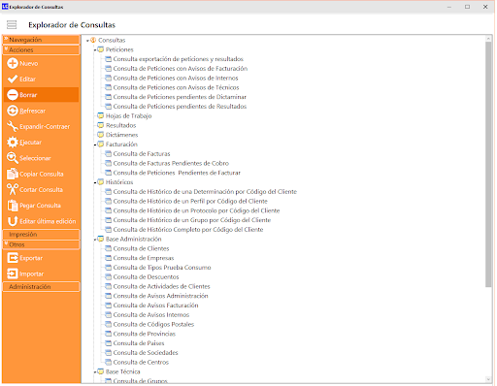Collapse the Peticiones folder node
This screenshot has height=386, width=497.
coord(95,50)
